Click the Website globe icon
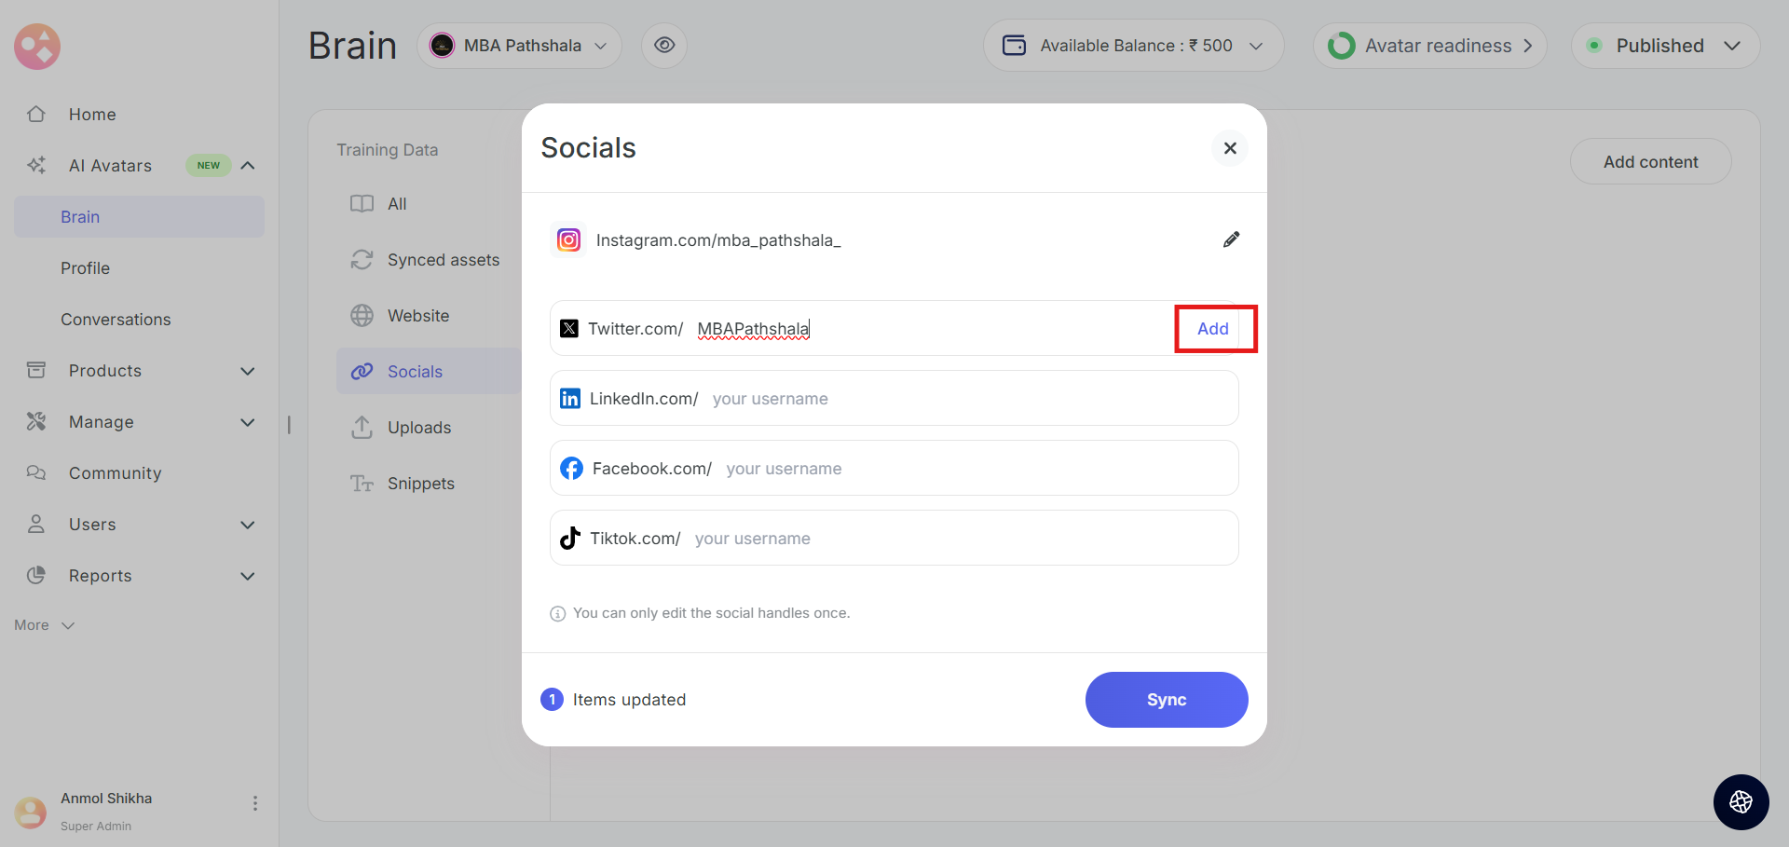The image size is (1789, 847). click(362, 316)
